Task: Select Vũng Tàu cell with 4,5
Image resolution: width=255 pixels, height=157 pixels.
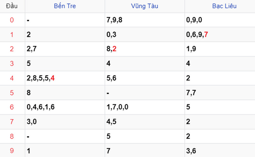Action: coord(145,122)
